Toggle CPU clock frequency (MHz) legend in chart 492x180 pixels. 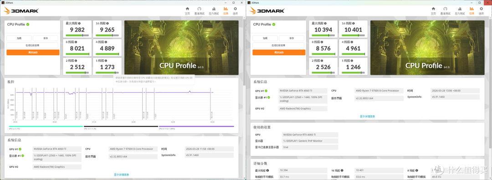click(196, 127)
